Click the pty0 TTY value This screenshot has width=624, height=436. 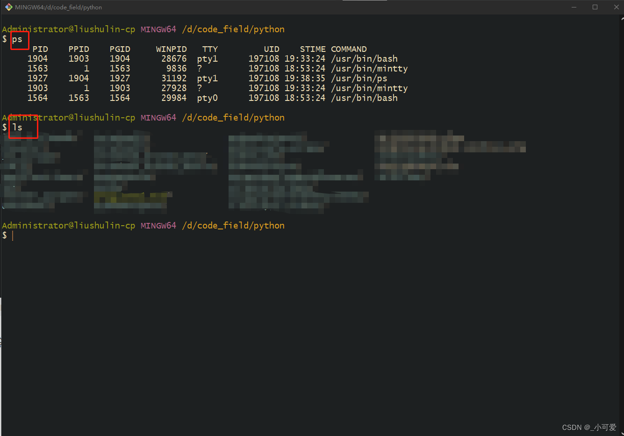208,98
